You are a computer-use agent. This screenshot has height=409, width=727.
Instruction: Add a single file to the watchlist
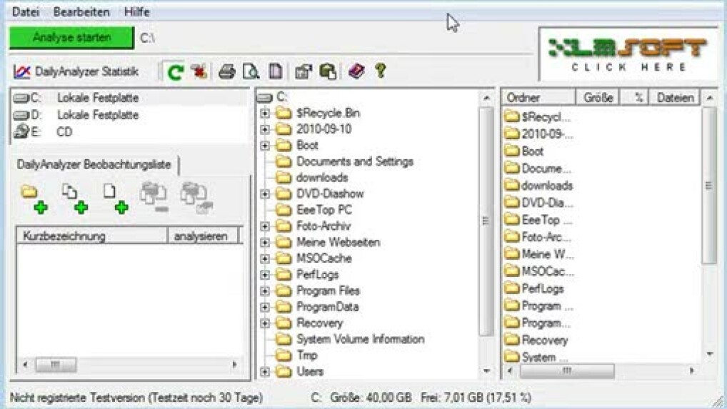point(114,198)
